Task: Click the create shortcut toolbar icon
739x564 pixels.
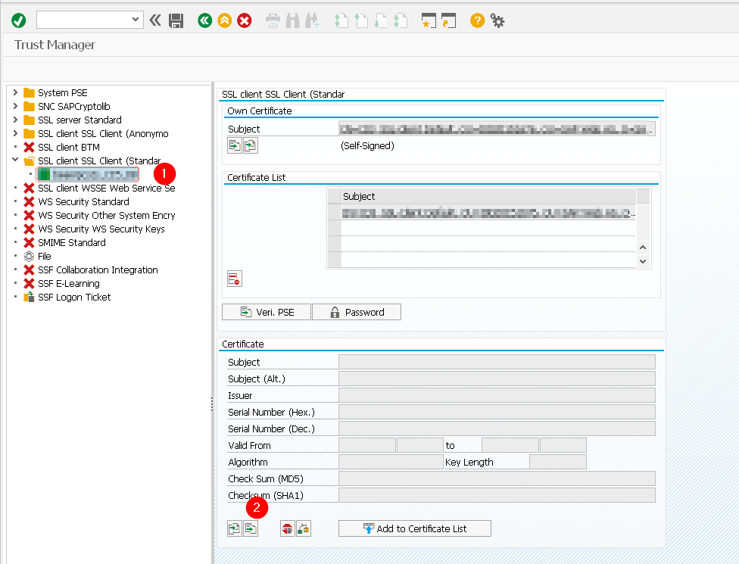Action: tap(448, 20)
